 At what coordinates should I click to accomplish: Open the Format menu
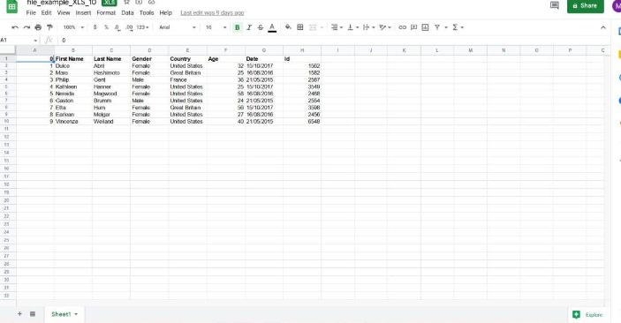tap(106, 12)
